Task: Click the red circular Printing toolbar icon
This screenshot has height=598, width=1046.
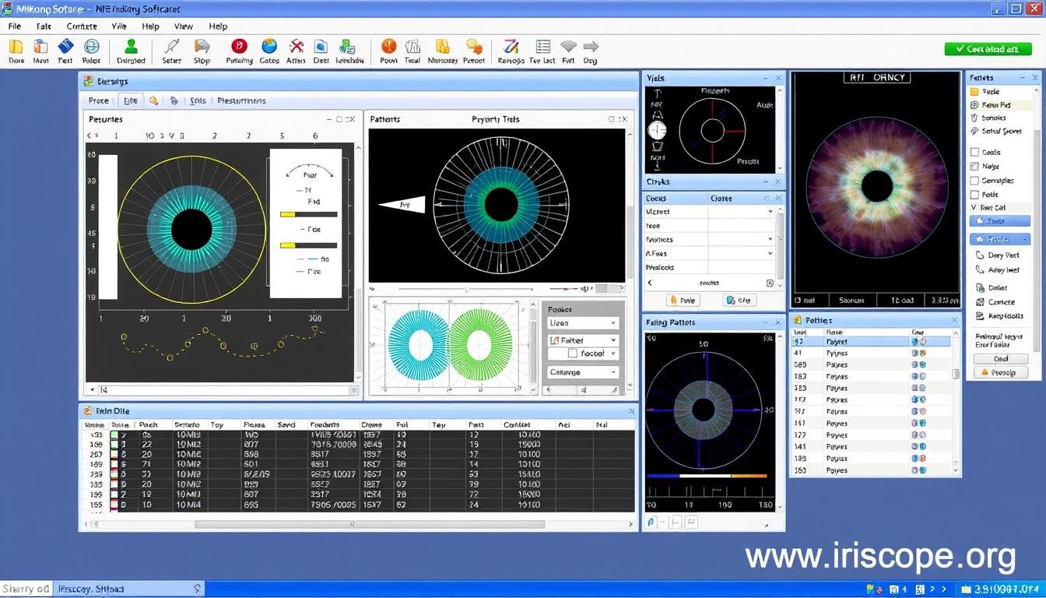Action: point(239,48)
